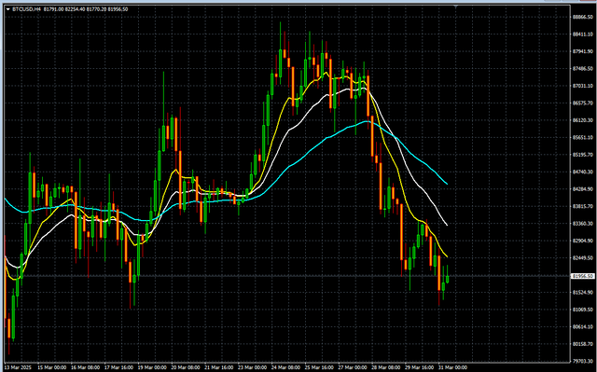Click the BTCUSD,H4 symbol label
Screen dimensions: 597x372
point(27,9)
